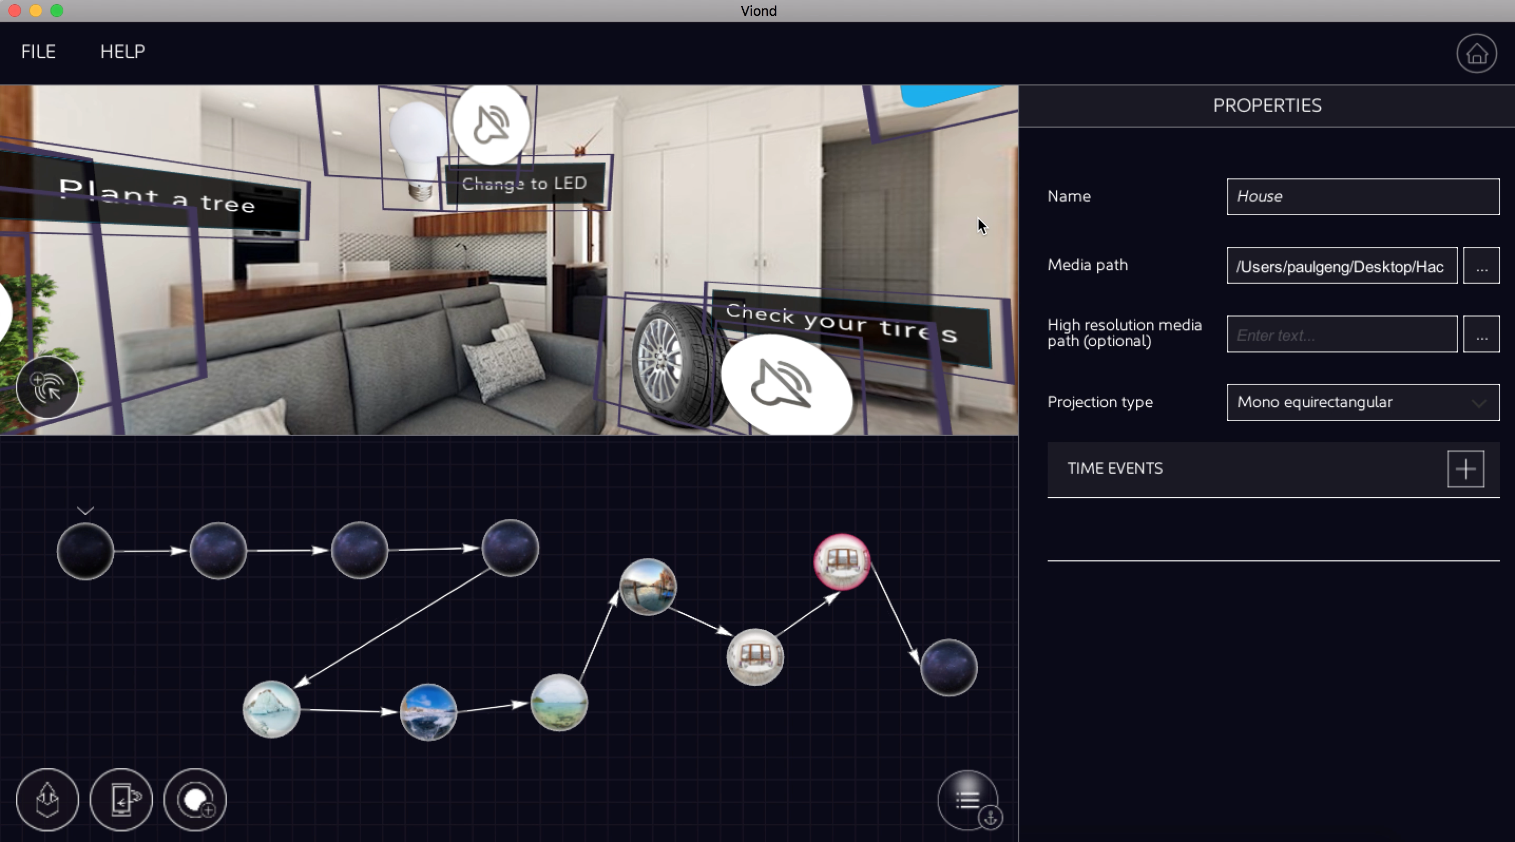
Task: Click the send-to-phone device icon
Action: [x=121, y=799]
